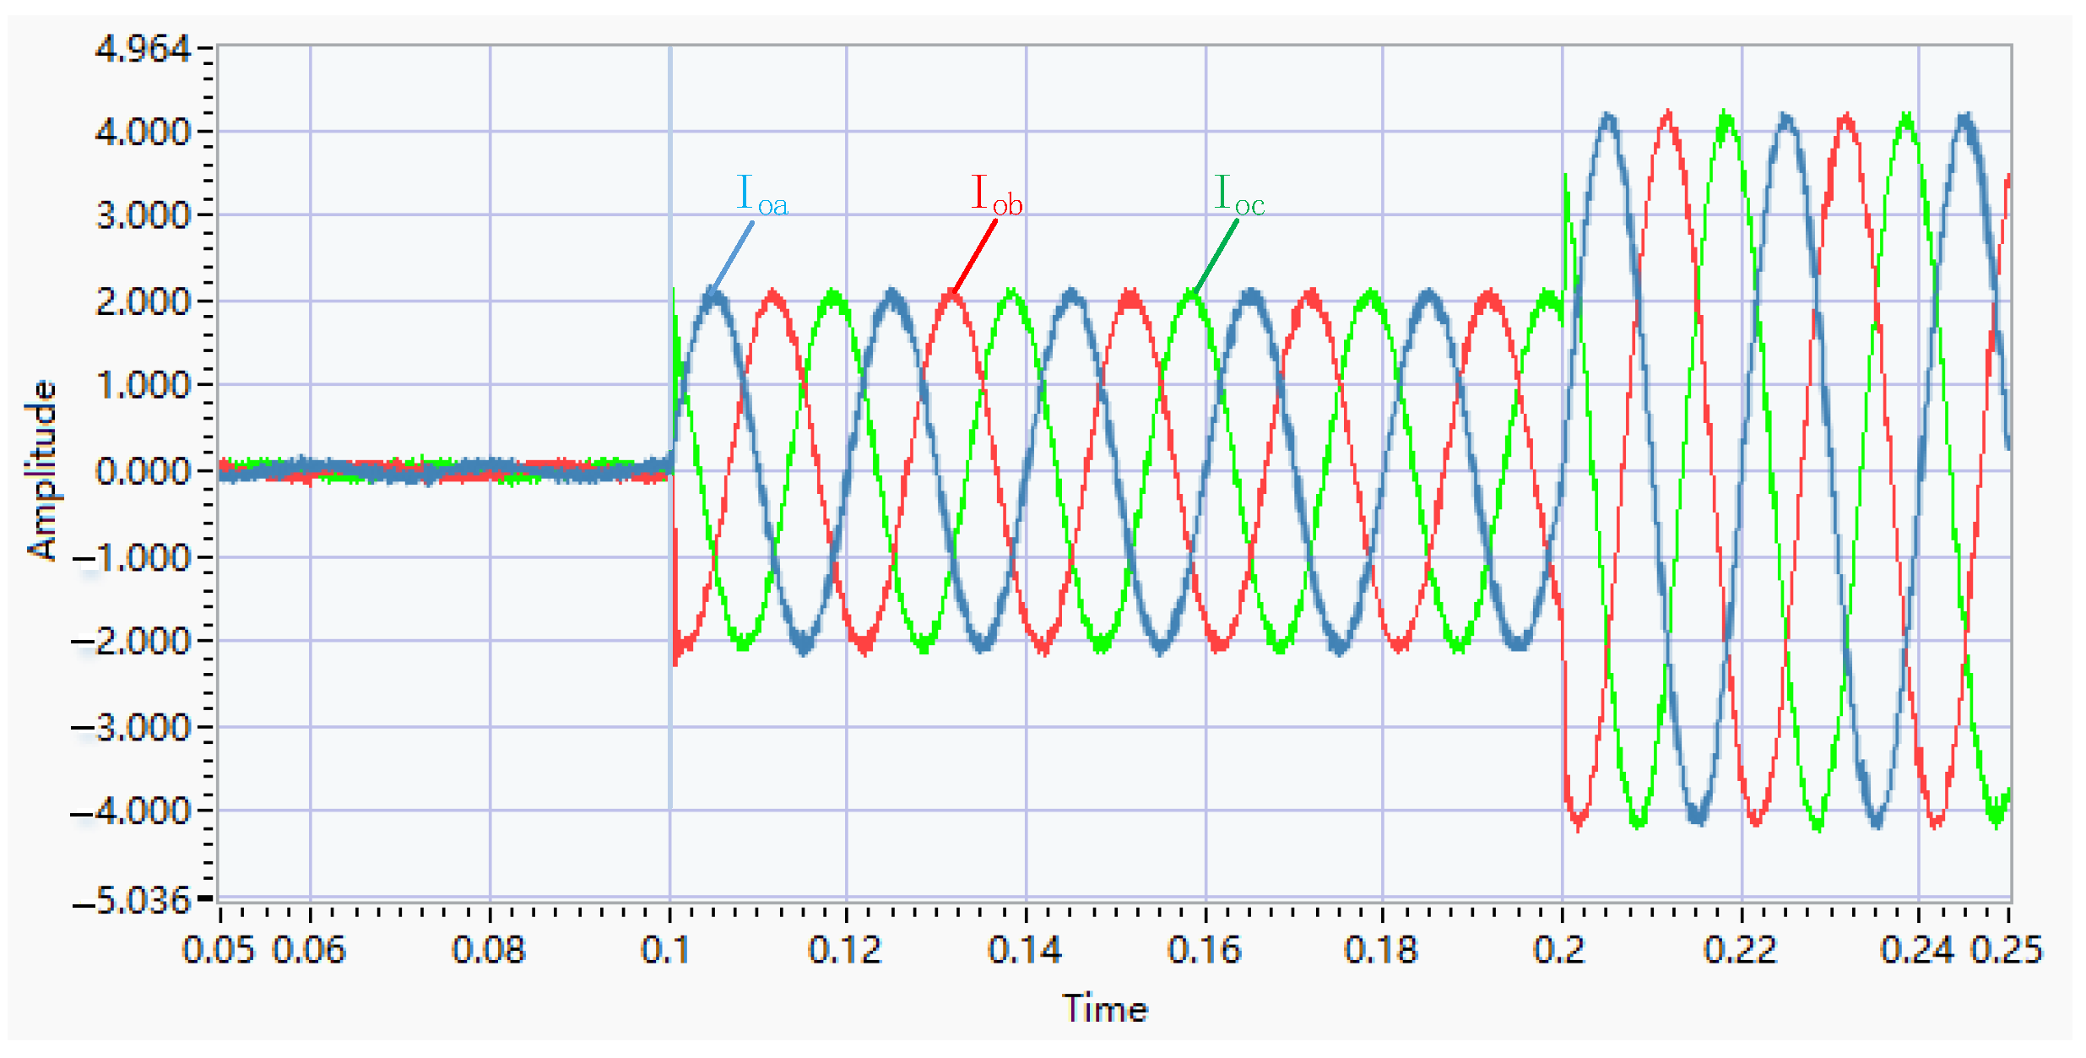Click the 0.05 x-axis start value
This screenshot has width=2086, height=1058.
click(218, 950)
